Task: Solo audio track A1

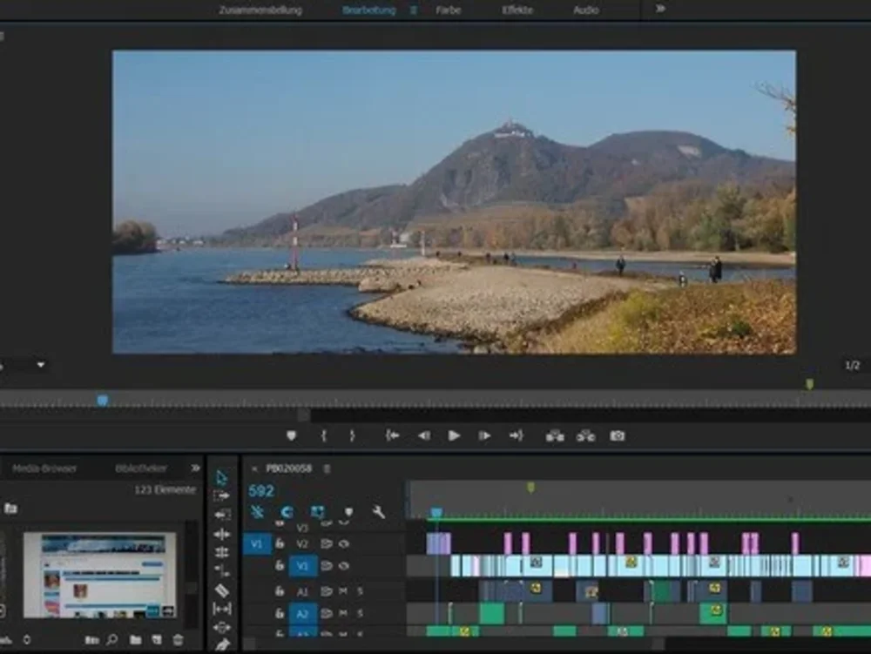Action: pos(360,591)
